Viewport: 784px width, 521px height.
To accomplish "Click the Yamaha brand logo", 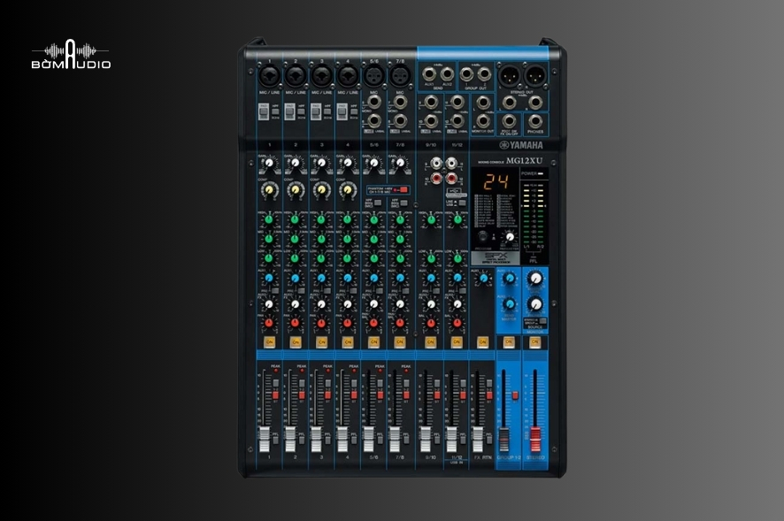I will pyautogui.click(x=521, y=145).
